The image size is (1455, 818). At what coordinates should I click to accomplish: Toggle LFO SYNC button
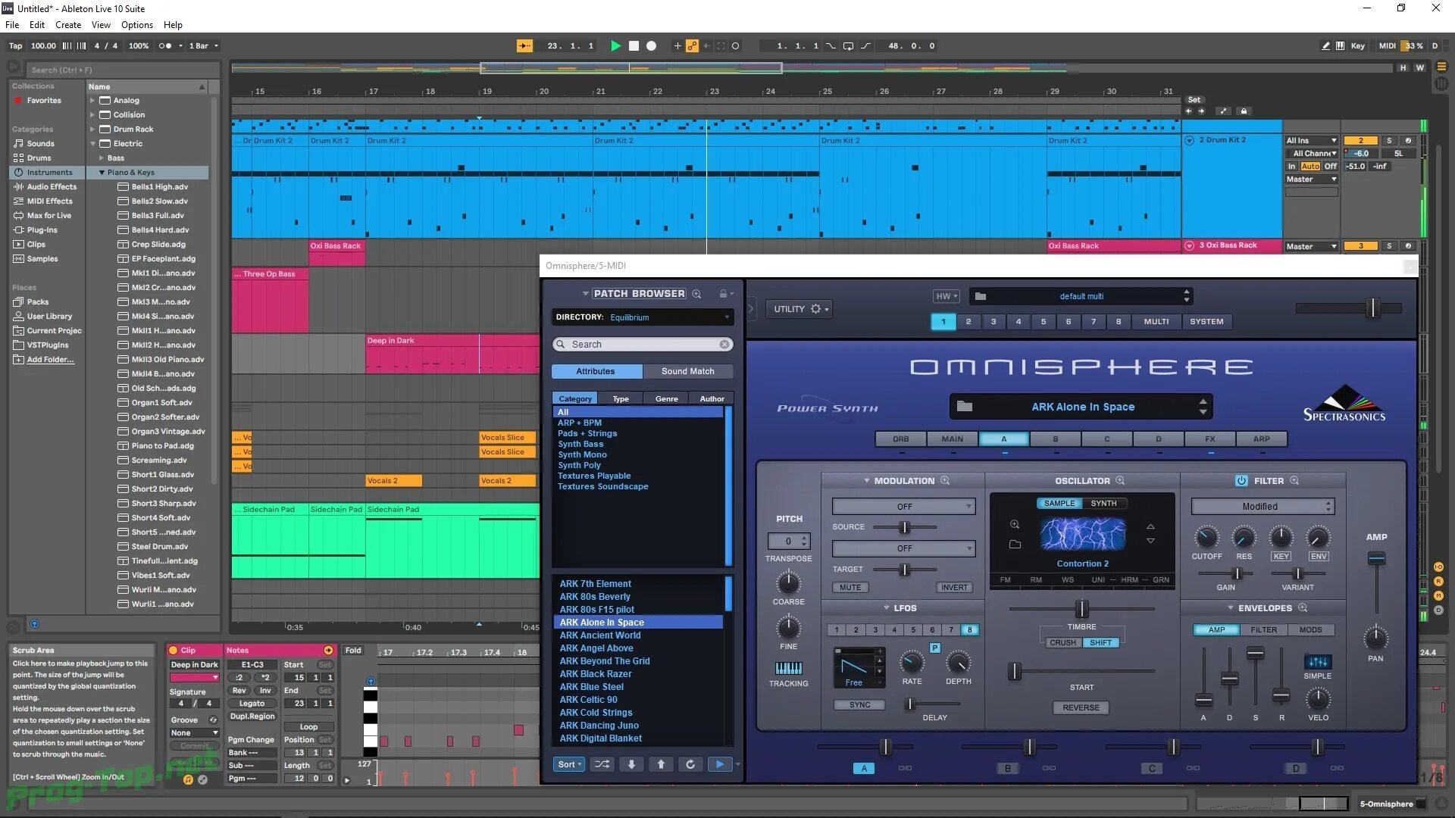coord(859,705)
